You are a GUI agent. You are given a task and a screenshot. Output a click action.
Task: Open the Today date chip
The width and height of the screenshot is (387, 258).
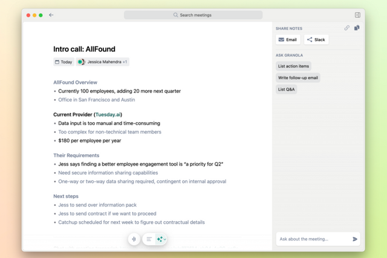(63, 62)
